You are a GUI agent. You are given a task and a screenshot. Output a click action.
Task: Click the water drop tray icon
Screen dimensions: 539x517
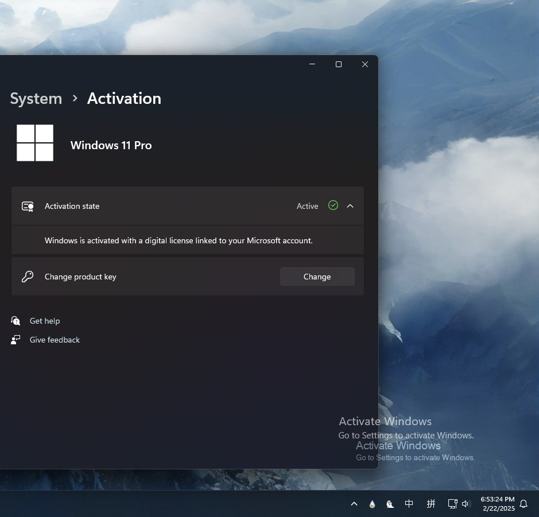click(x=372, y=504)
